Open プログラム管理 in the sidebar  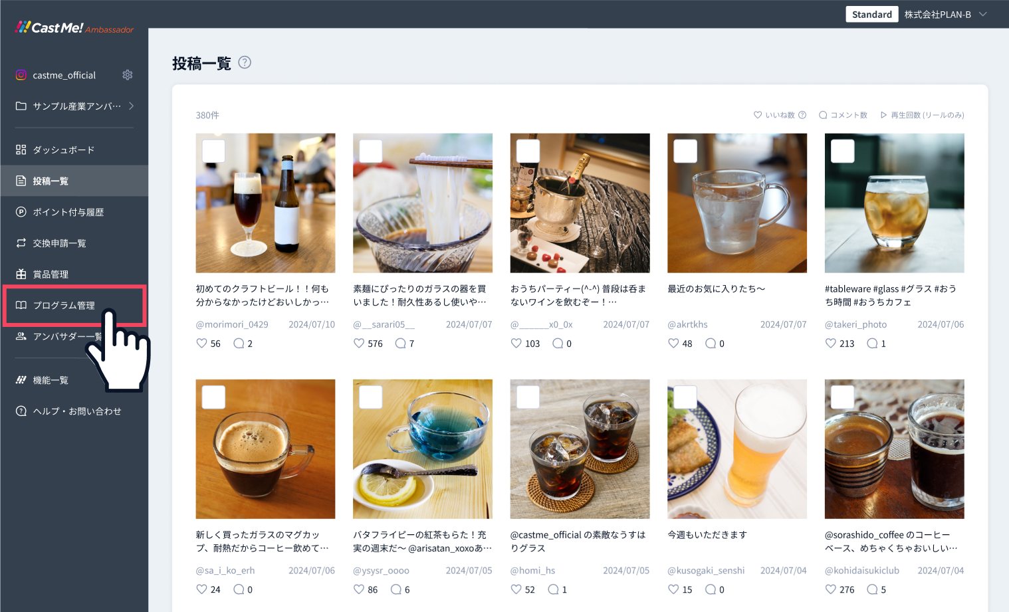64,305
